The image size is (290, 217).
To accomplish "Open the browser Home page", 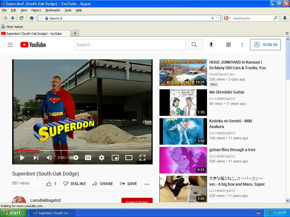I will click(32, 18).
